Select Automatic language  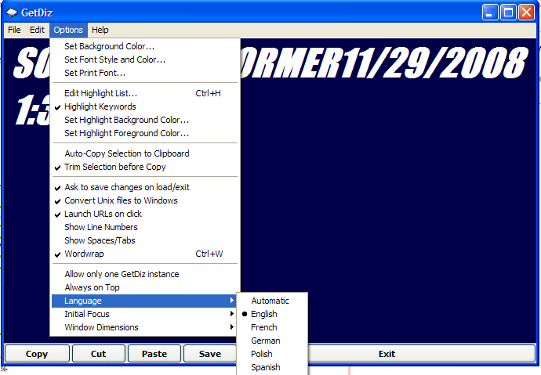[x=272, y=301]
